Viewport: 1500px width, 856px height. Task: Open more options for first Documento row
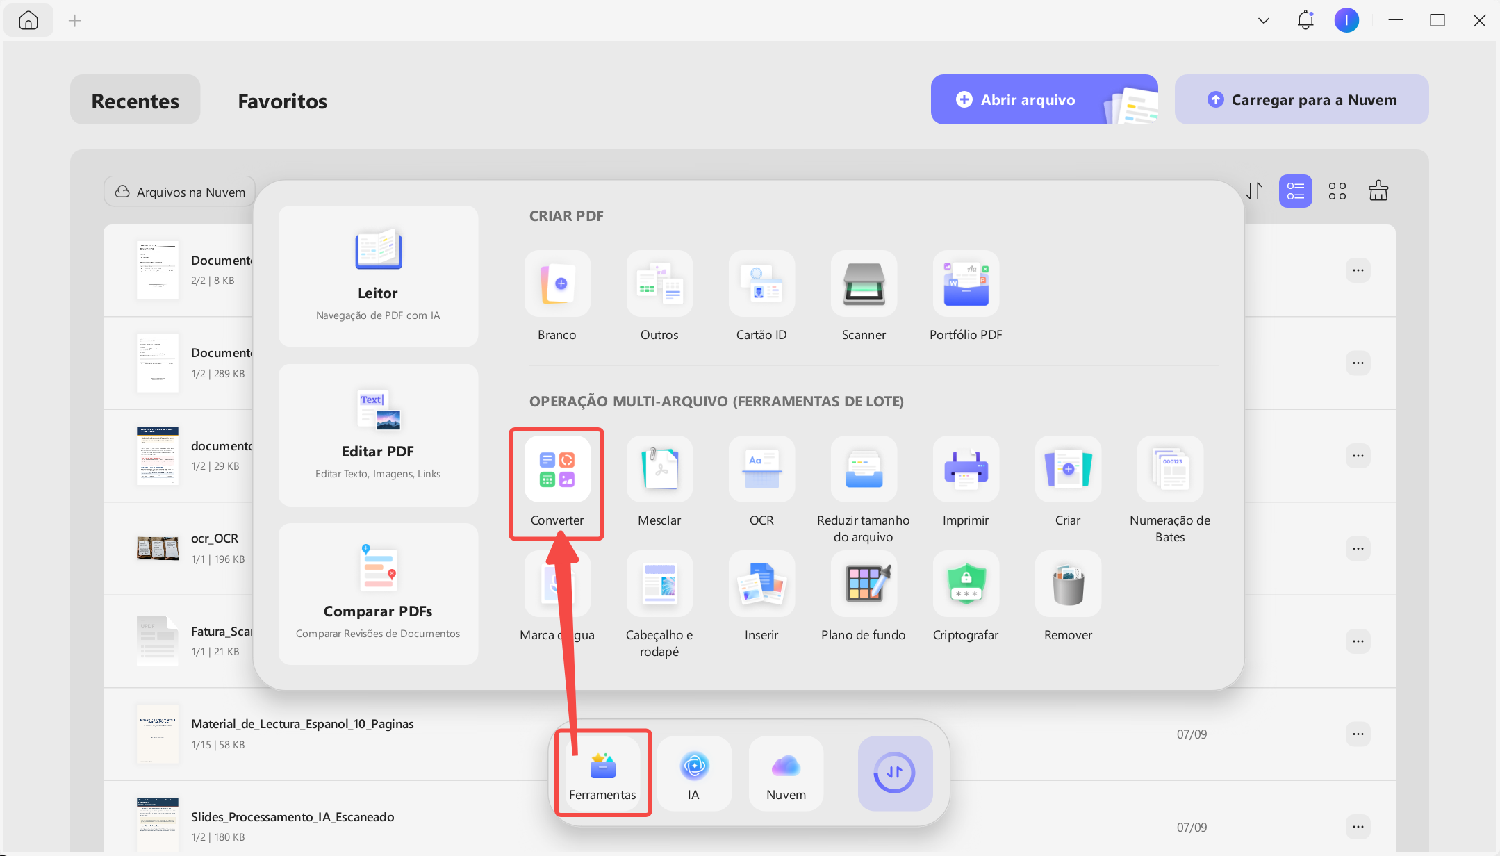1358,270
